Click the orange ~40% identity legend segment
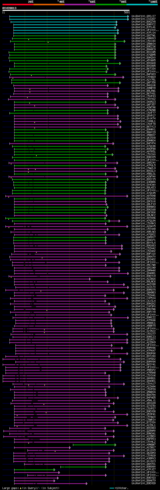The height and width of the screenshot is (490, 160). click(49, 5)
